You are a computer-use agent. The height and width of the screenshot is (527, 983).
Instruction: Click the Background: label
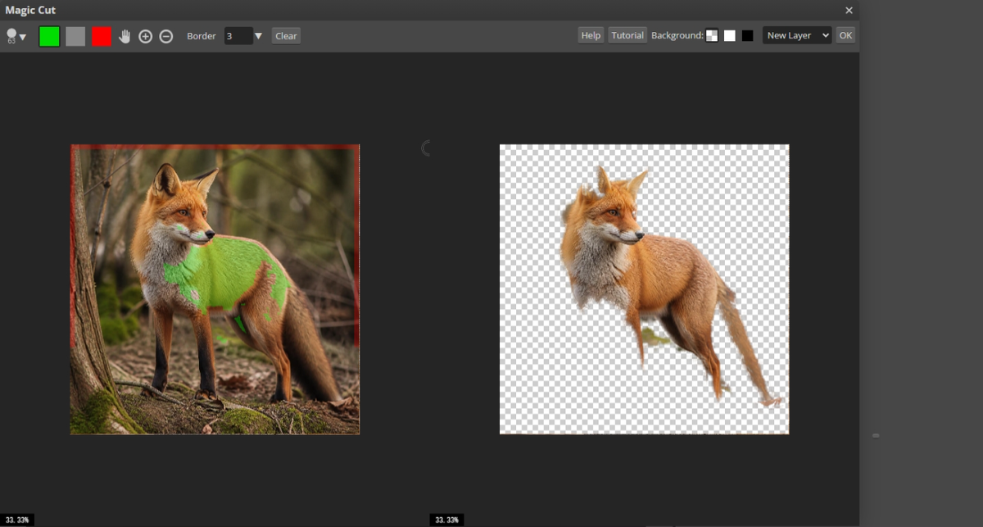pos(677,35)
